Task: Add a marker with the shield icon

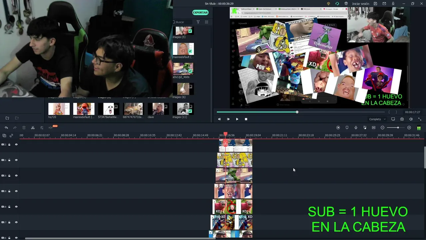Action: coord(347,128)
